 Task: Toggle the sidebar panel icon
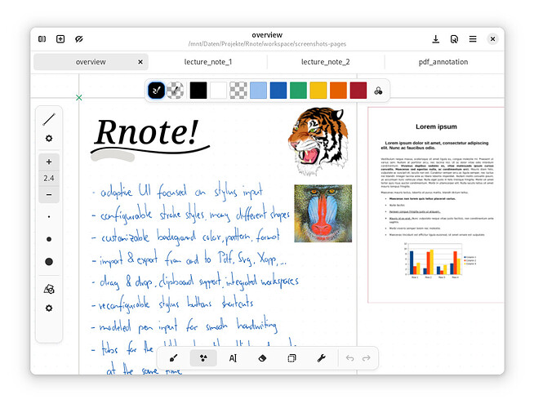pyautogui.click(x=42, y=39)
